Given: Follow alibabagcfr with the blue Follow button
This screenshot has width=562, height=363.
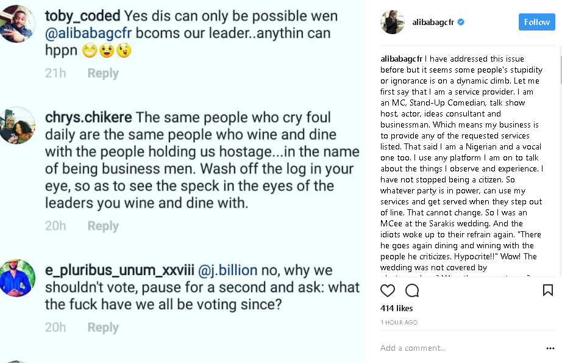Looking at the screenshot, I should (x=536, y=22).
